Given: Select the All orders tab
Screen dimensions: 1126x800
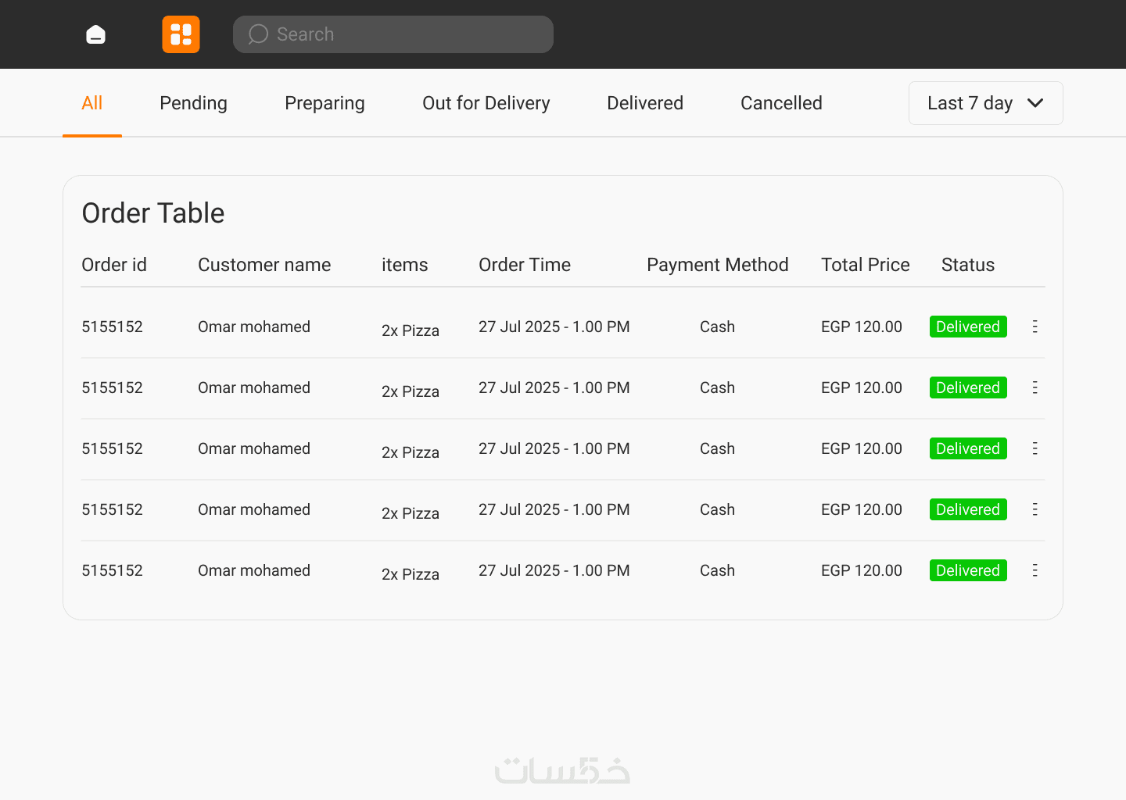Looking at the screenshot, I should click(x=92, y=103).
